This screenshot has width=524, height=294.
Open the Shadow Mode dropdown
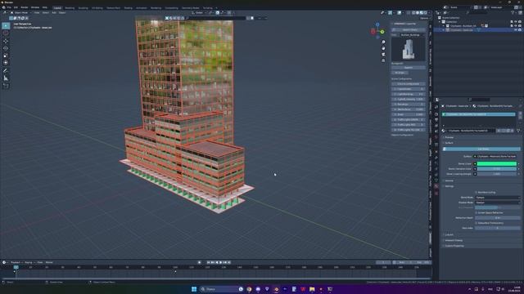[x=498, y=203]
